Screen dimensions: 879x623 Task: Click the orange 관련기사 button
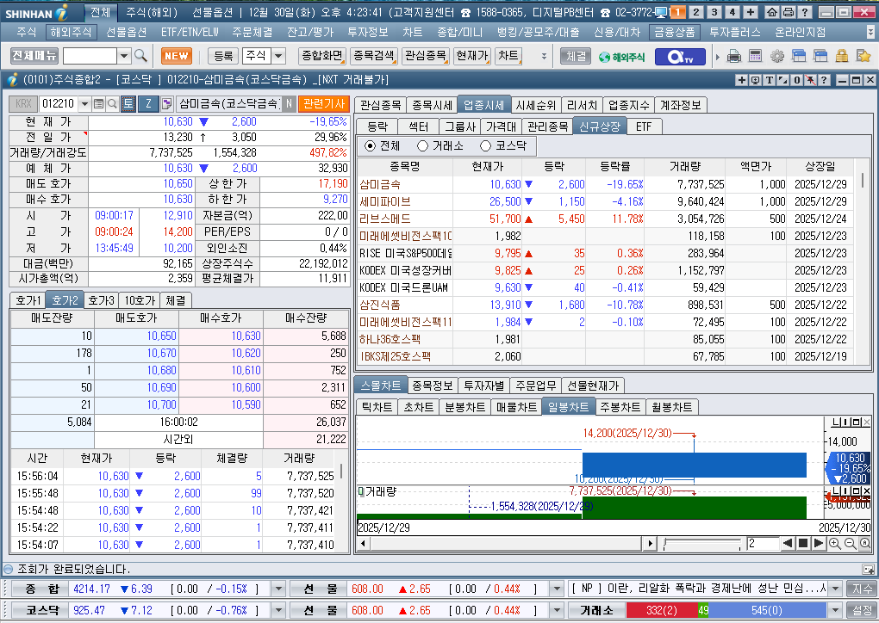pos(325,103)
